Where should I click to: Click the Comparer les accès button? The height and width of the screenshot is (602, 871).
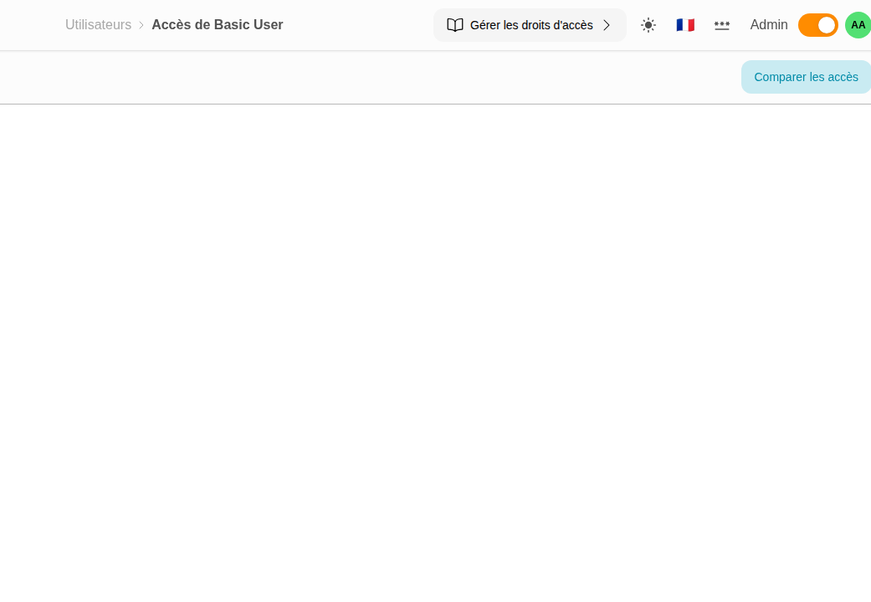(x=806, y=77)
